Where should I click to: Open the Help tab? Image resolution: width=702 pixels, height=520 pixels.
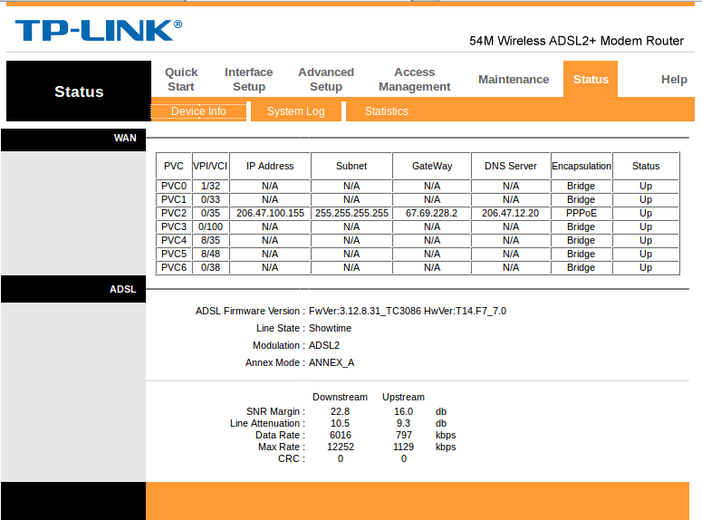click(x=674, y=80)
